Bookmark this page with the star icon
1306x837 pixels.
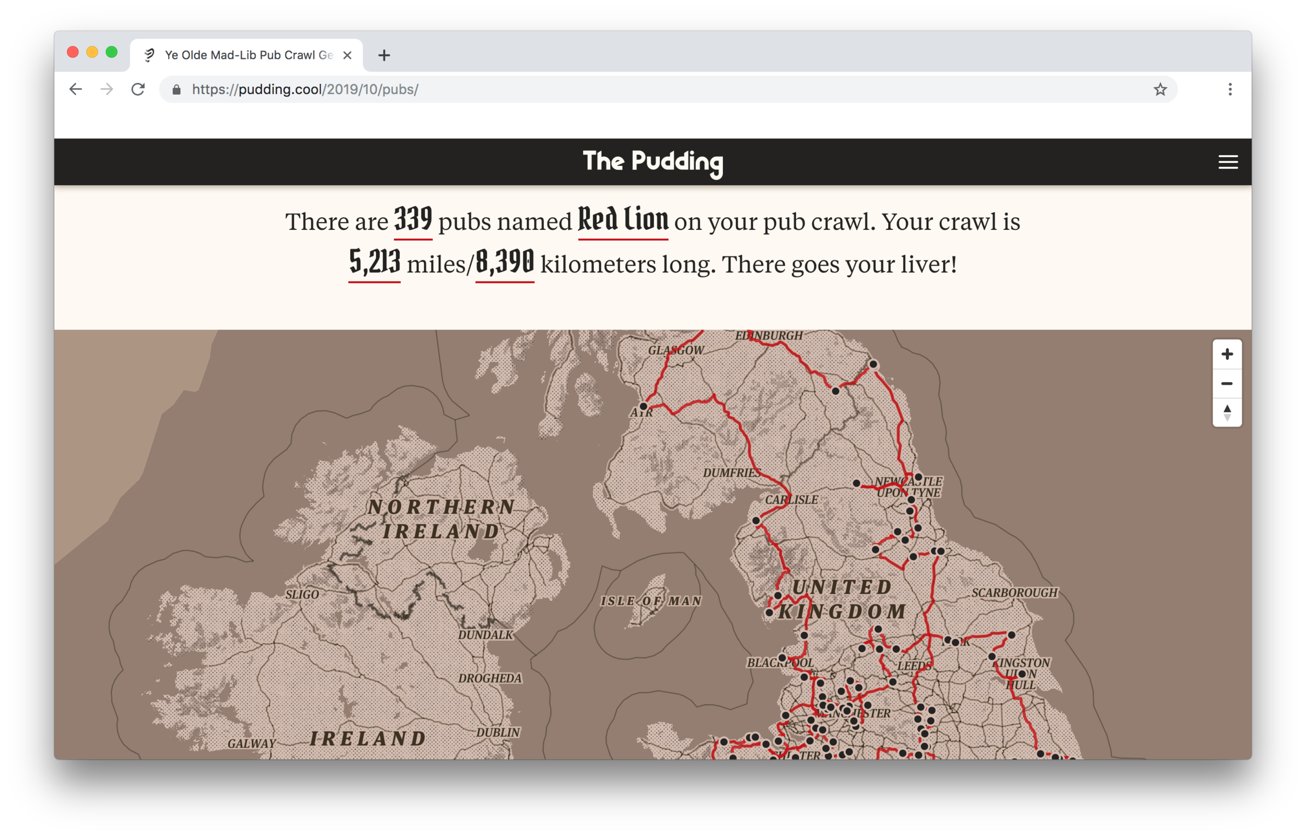click(1160, 89)
